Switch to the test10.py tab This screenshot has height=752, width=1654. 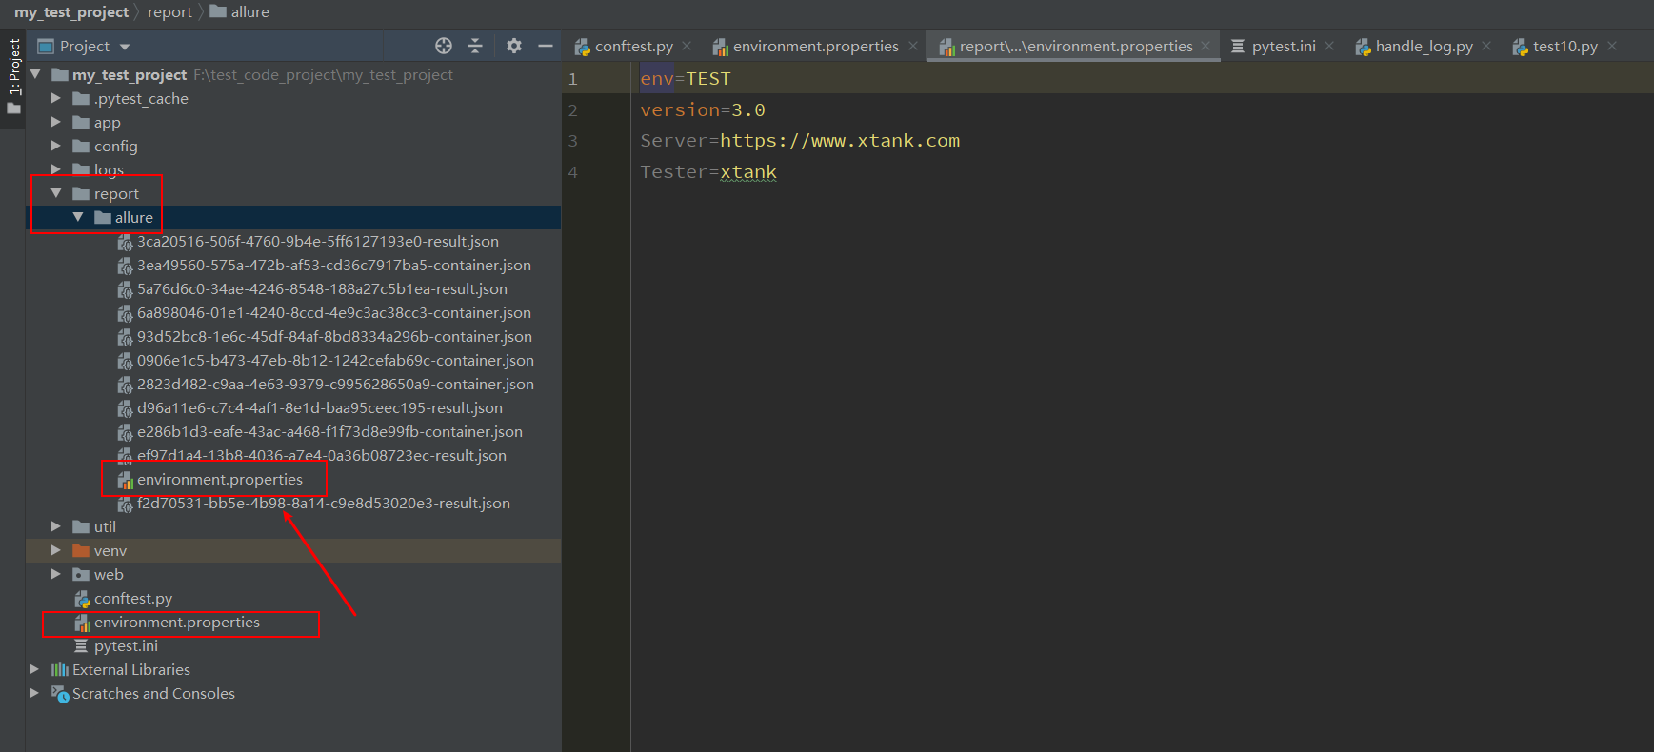(x=1564, y=46)
